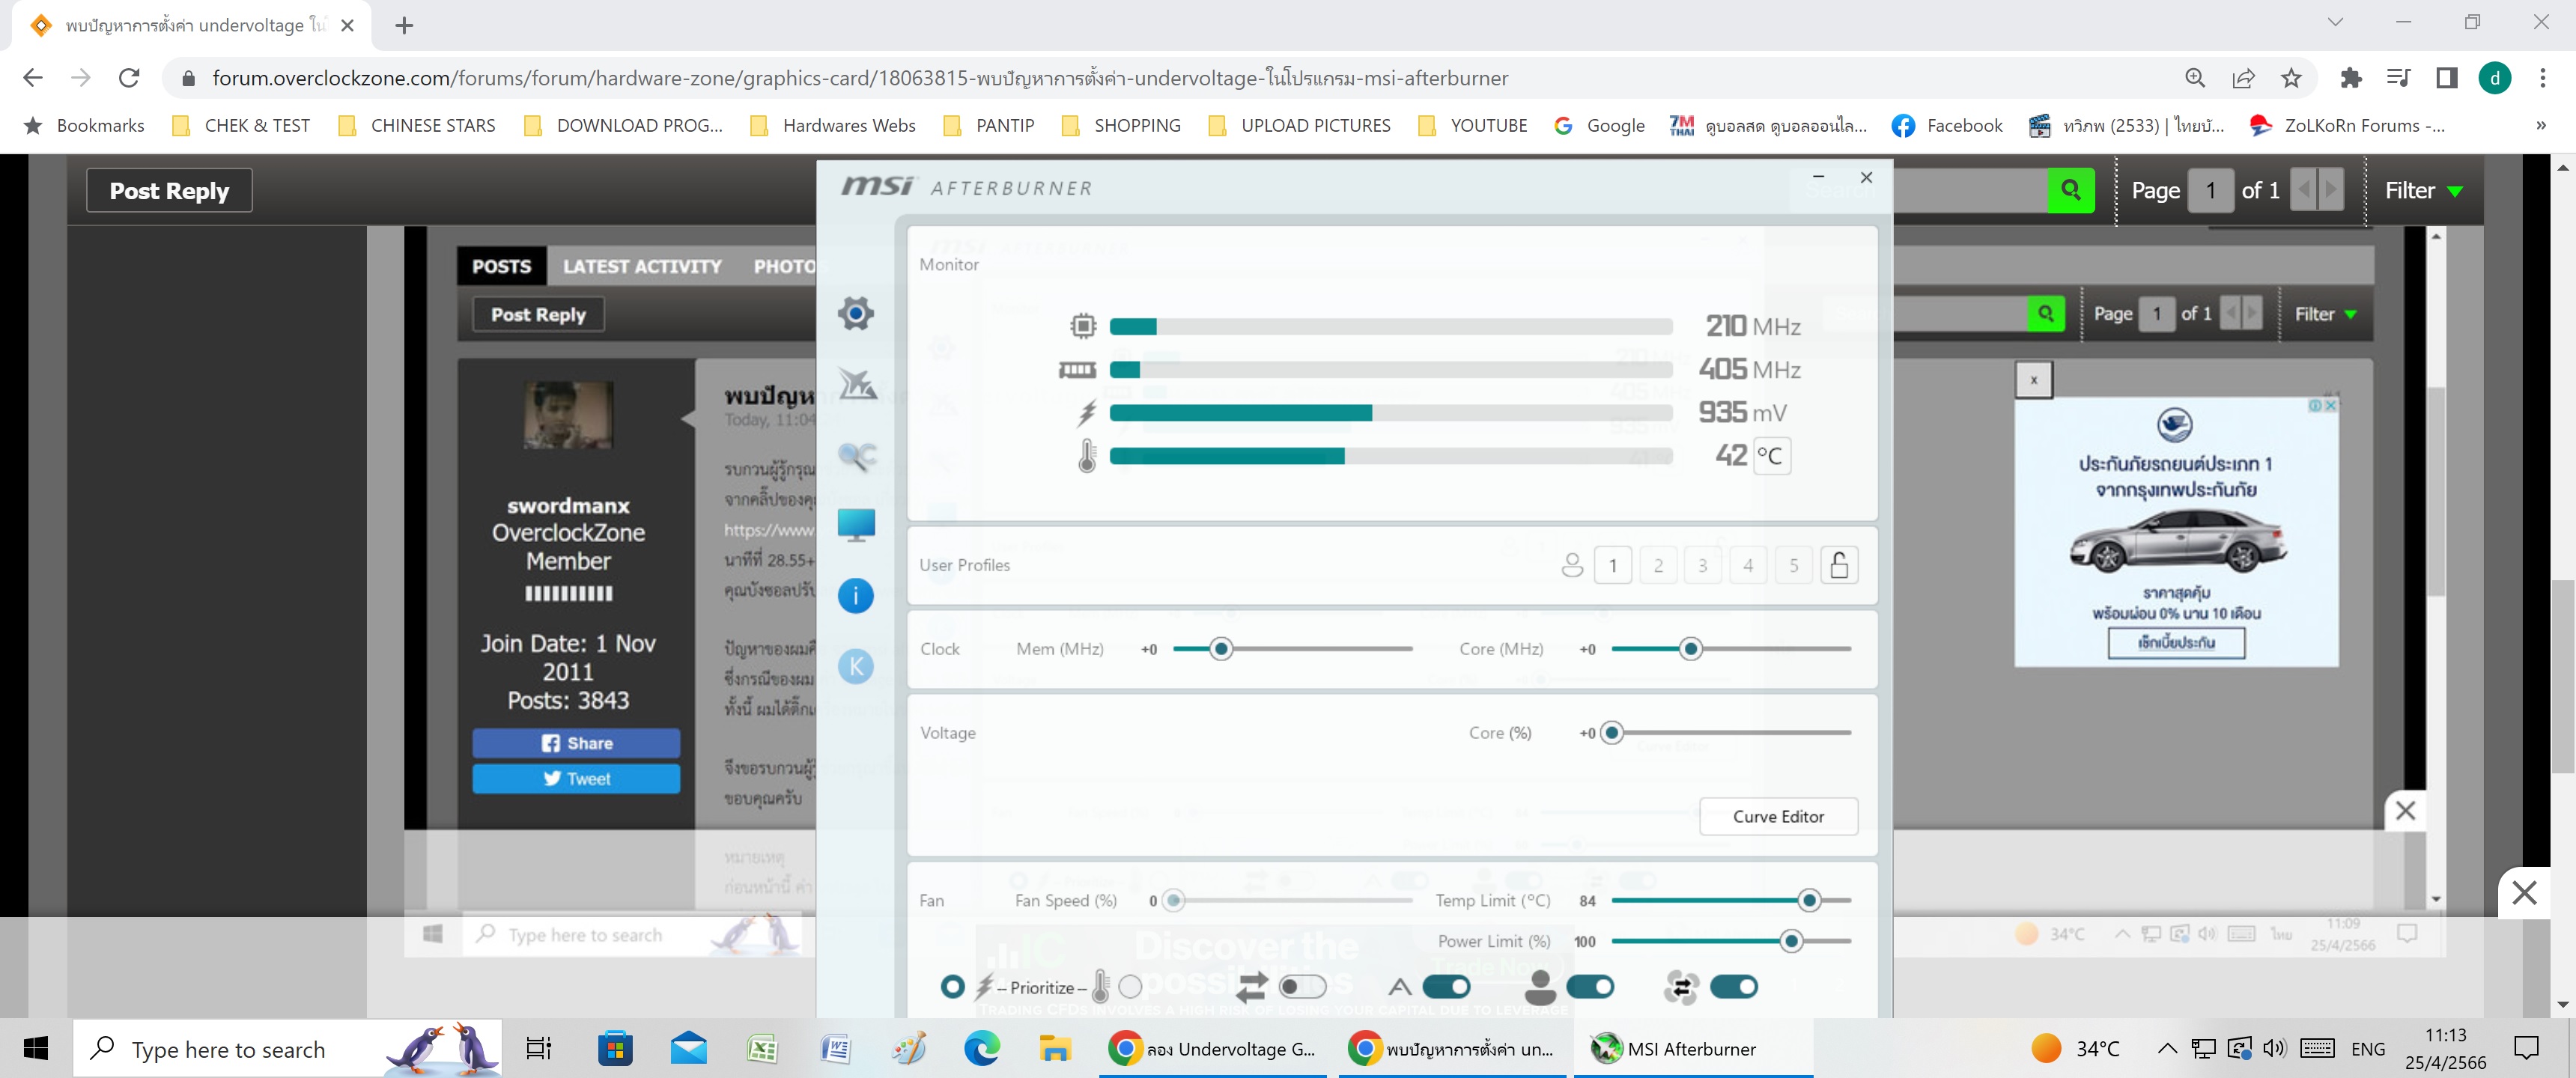Open the POSTS tab in forum
The height and width of the screenshot is (1078, 2576).
click(501, 267)
